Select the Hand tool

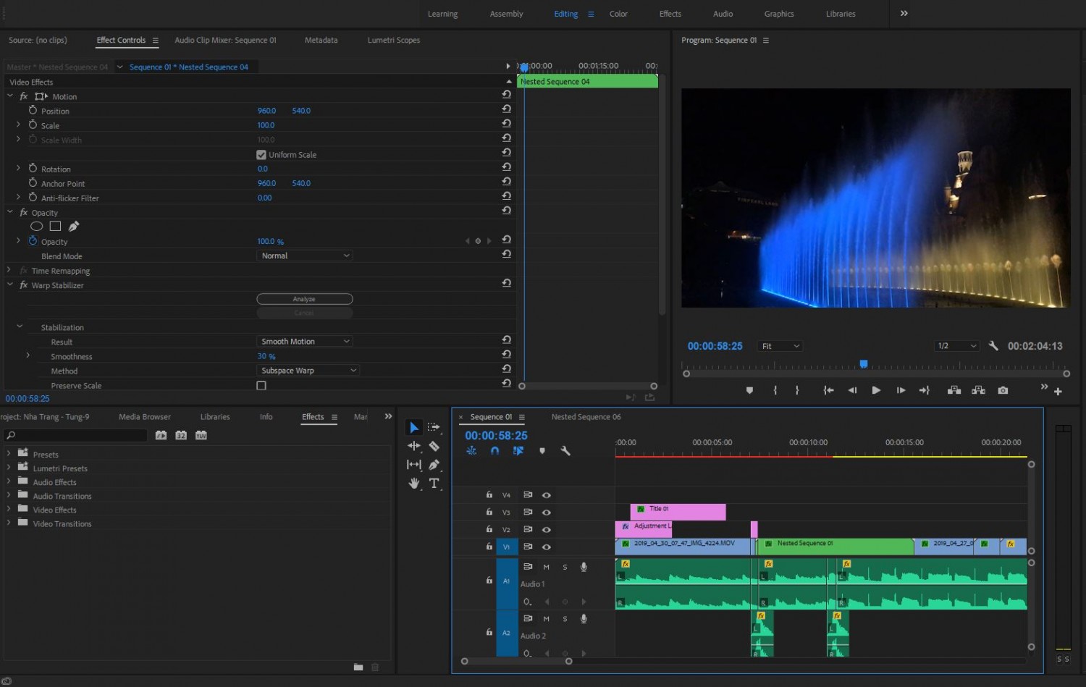[x=414, y=484]
